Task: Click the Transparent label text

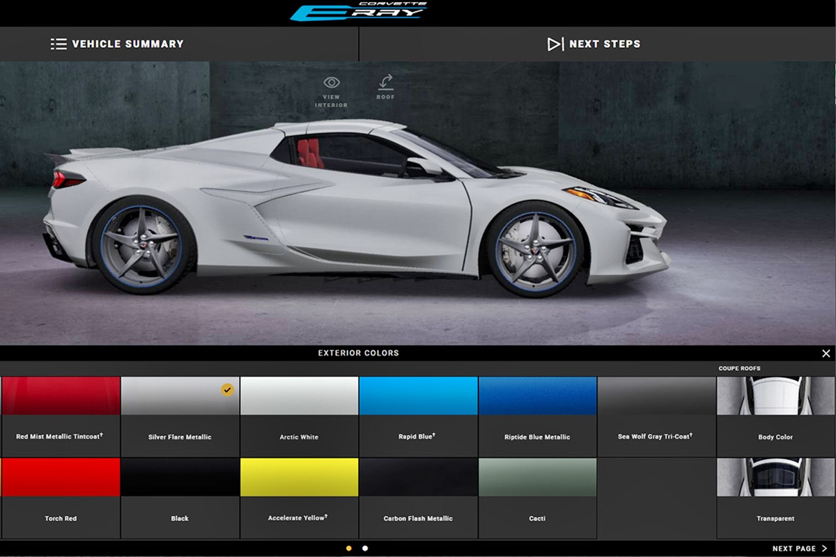Action: [x=775, y=519]
